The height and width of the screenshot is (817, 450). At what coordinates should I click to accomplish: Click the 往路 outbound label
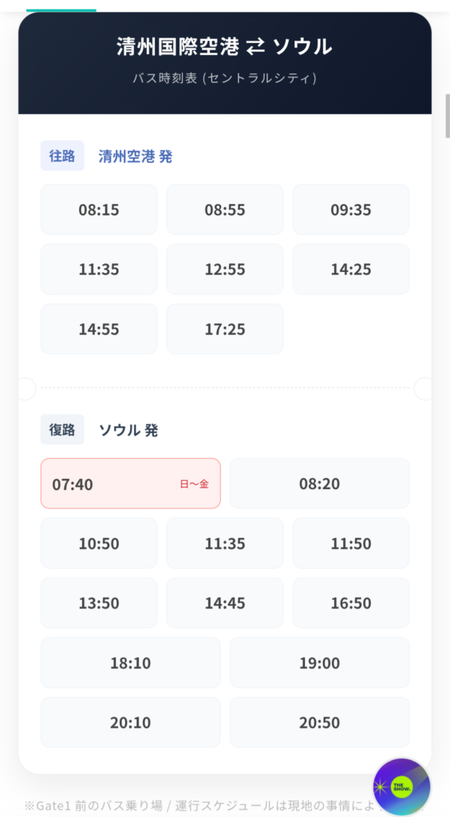[x=62, y=156]
